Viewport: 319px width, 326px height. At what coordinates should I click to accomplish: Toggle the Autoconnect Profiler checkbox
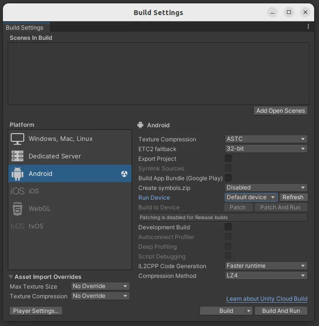point(228,237)
